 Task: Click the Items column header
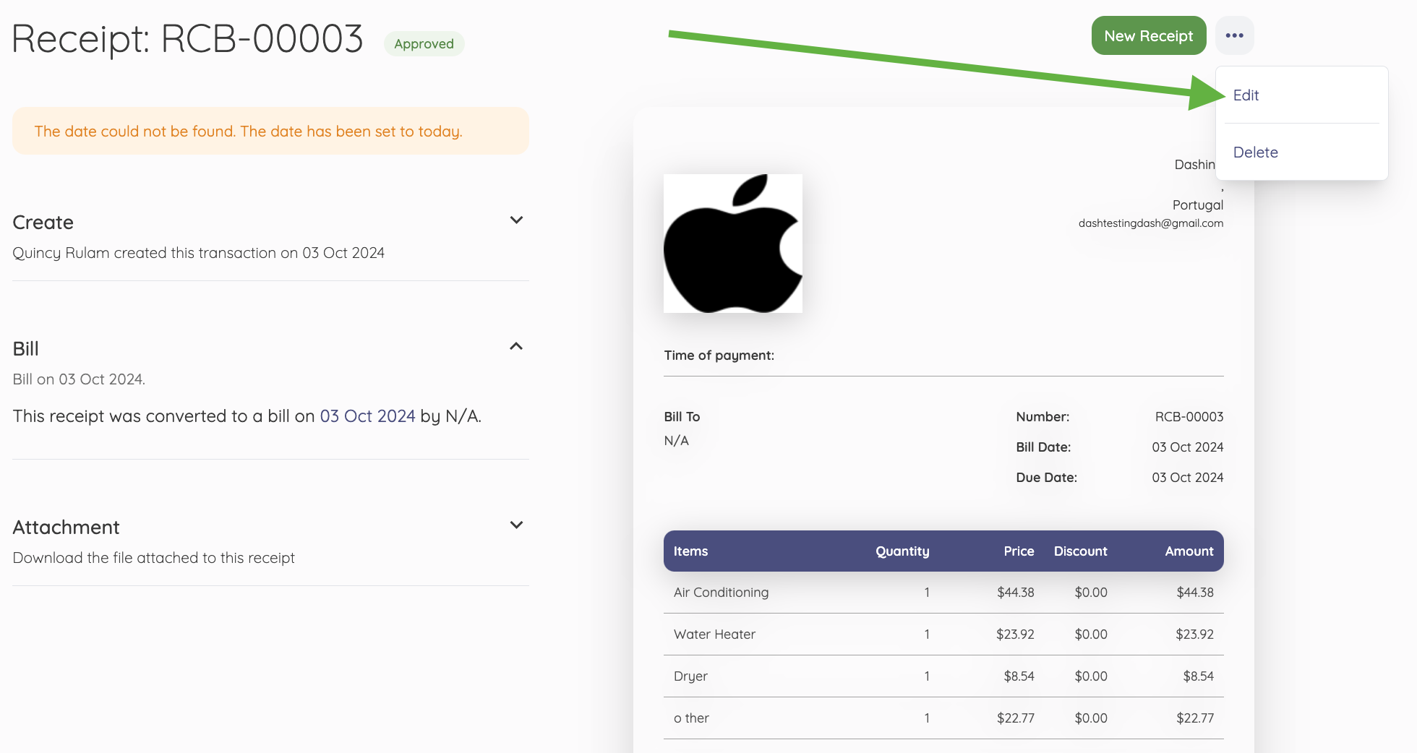(x=690, y=551)
